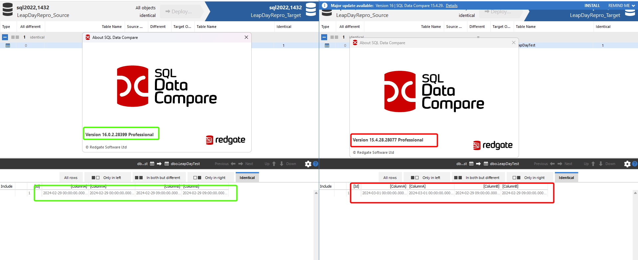Image resolution: width=638 pixels, height=260 pixels.
Task: Select 'Only in left' tab in left window
Action: click(x=108, y=178)
